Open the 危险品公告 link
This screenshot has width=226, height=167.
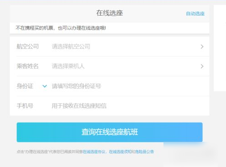[x=144, y=152]
